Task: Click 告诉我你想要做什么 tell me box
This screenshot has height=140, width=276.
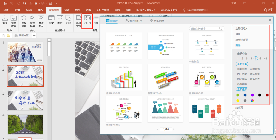Action: click(x=196, y=10)
